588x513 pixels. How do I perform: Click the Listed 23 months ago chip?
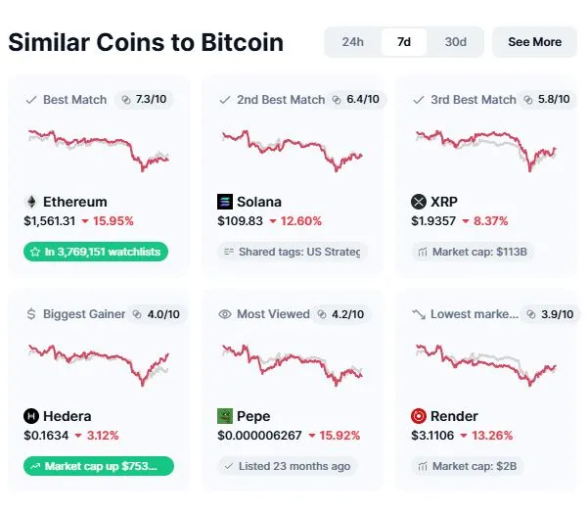pyautogui.click(x=288, y=466)
